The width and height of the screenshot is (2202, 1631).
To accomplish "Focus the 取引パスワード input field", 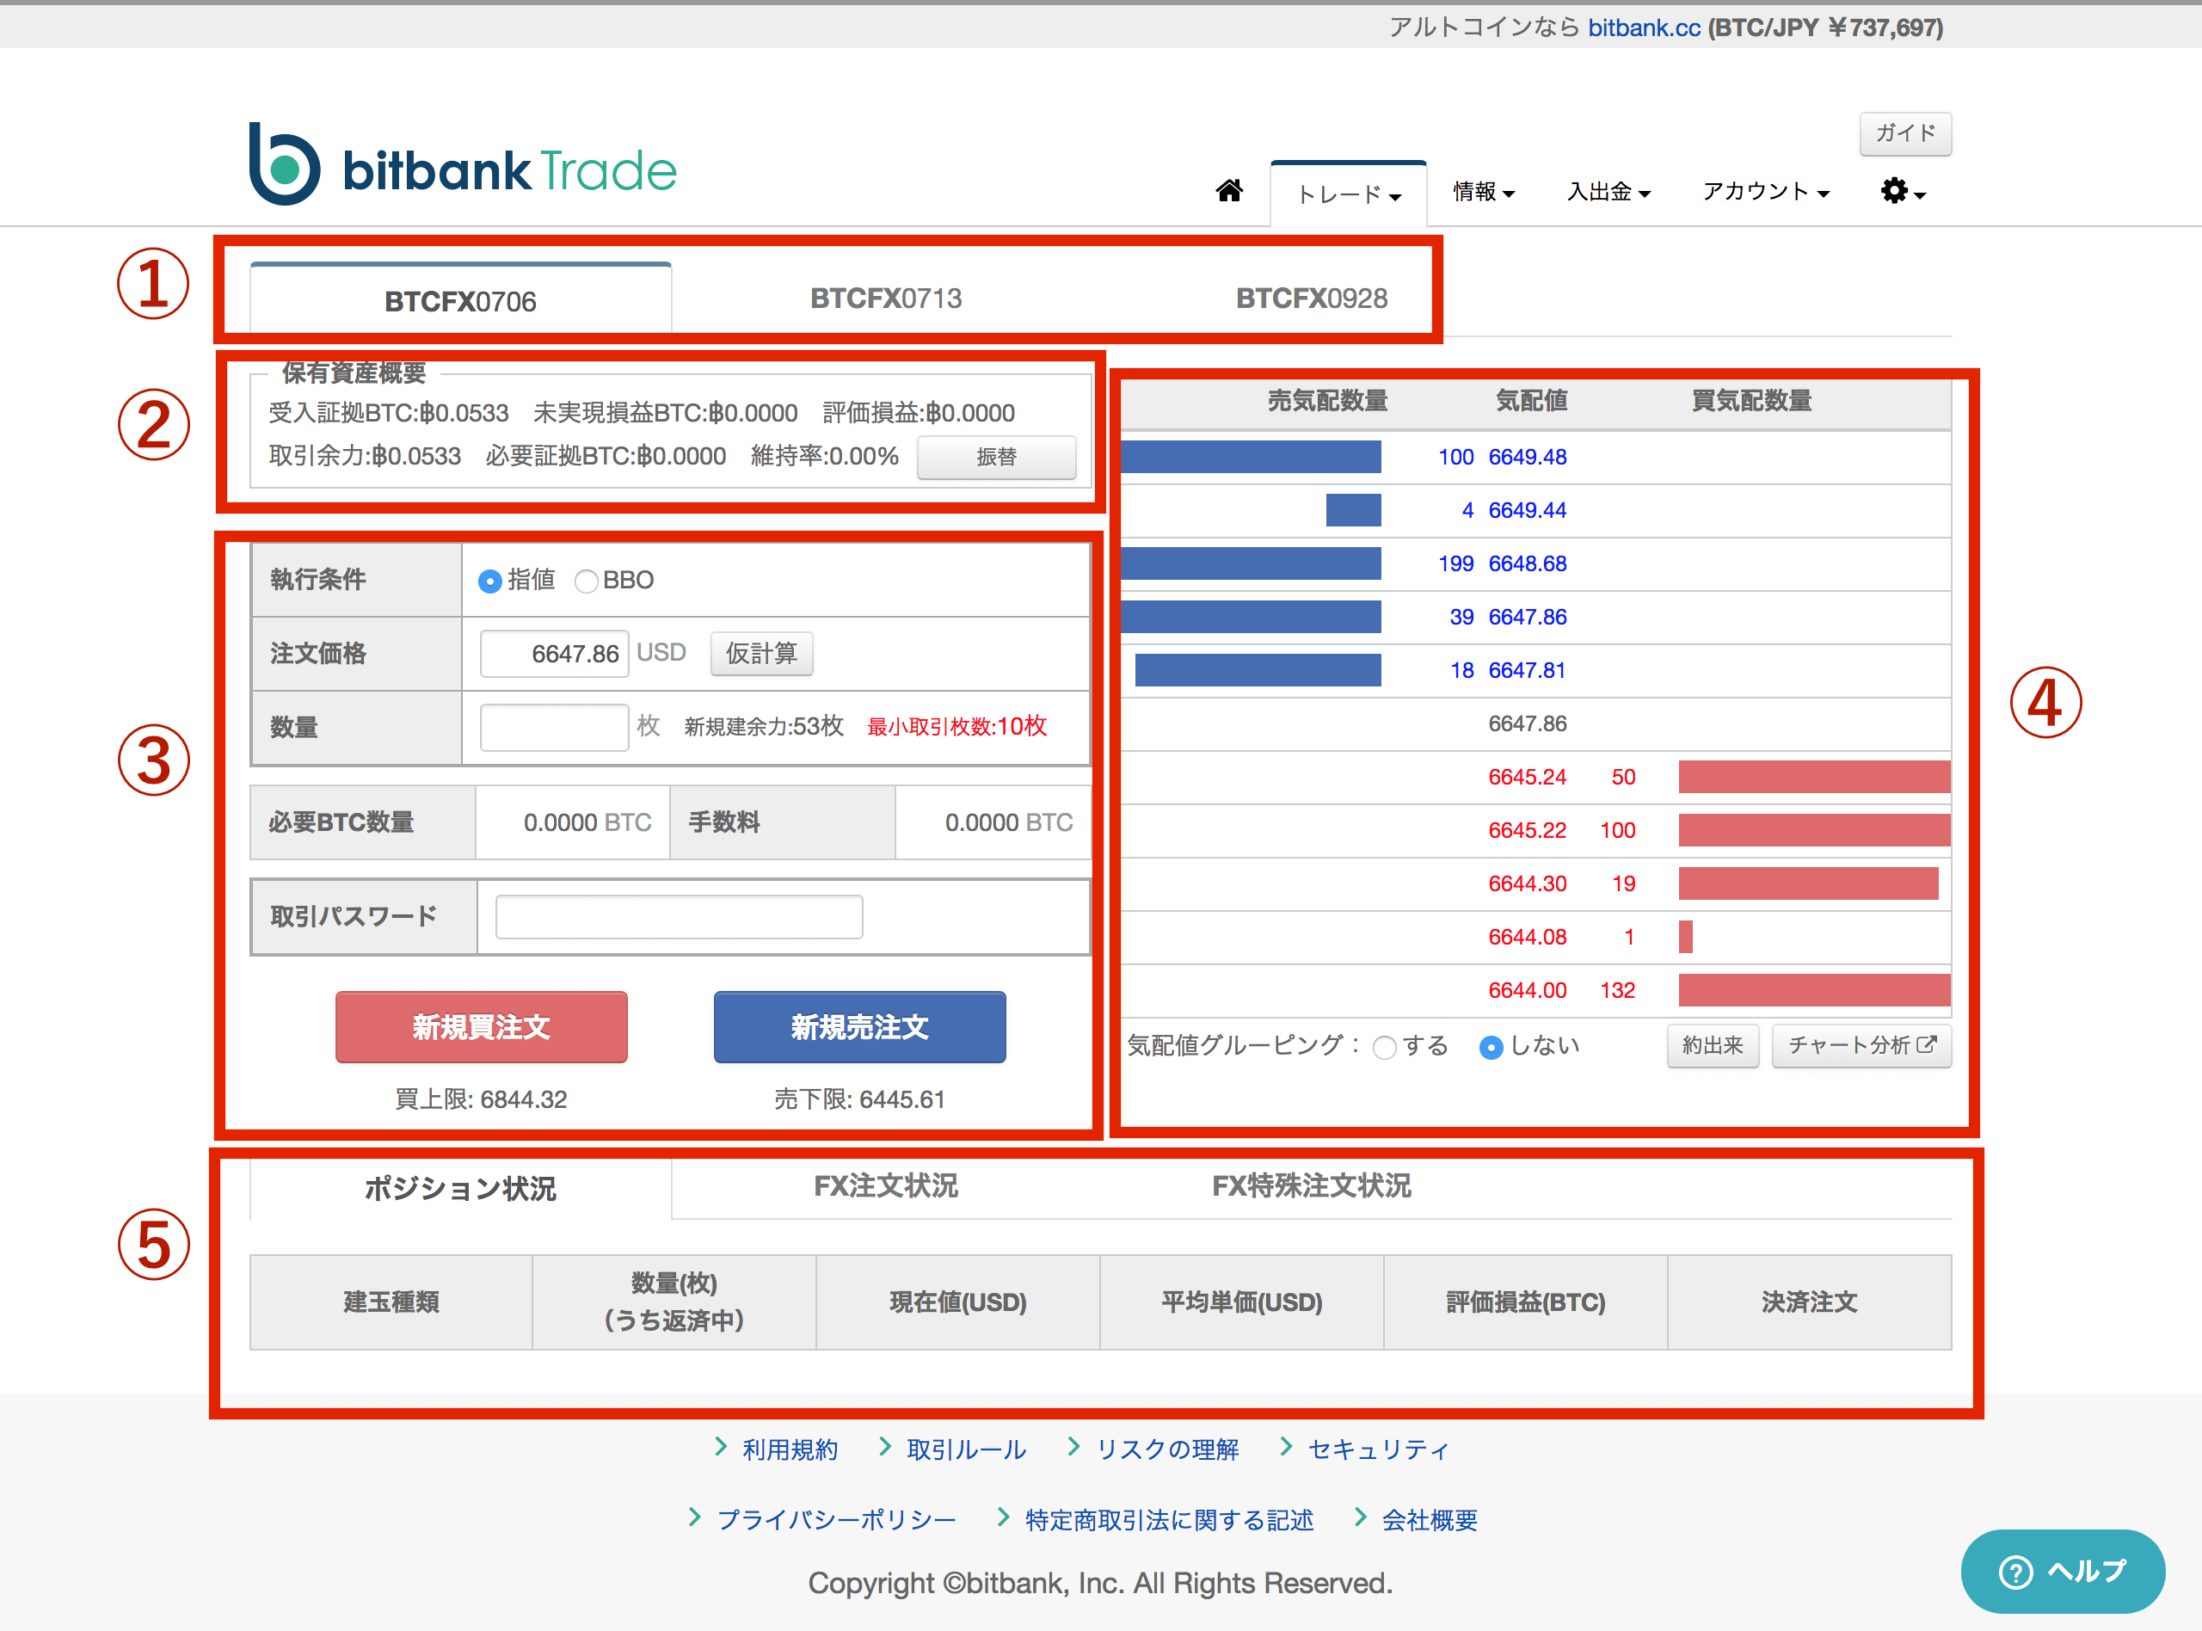I will (679, 916).
